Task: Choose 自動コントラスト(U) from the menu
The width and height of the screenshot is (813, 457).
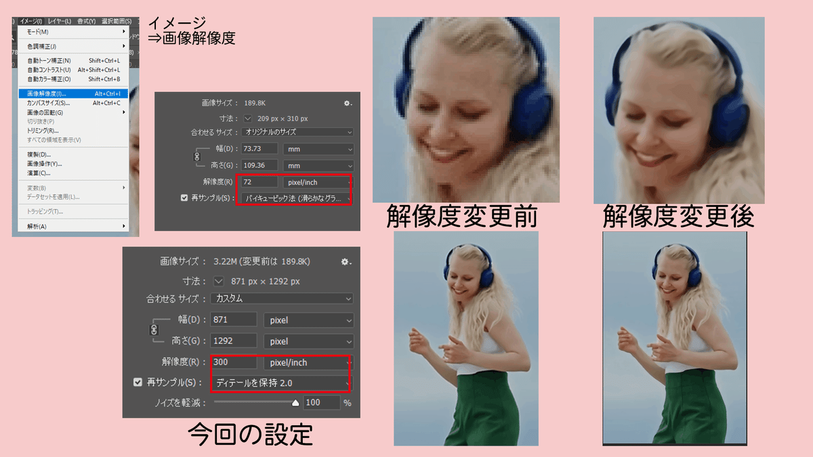Action: (x=73, y=70)
